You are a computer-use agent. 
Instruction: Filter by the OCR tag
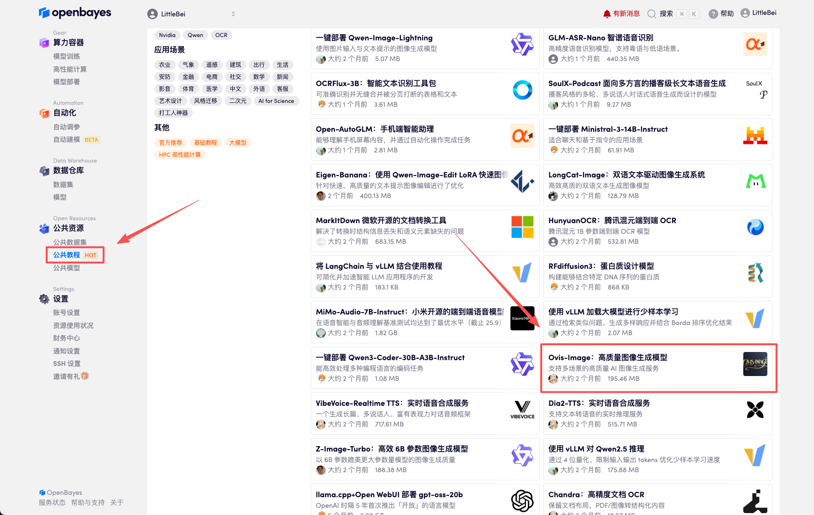pos(221,35)
